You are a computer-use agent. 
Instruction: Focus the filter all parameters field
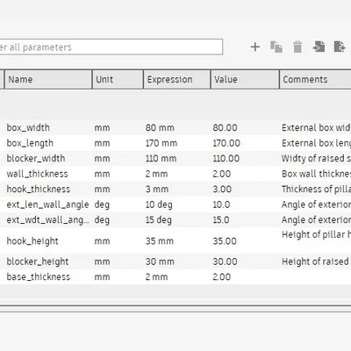point(111,47)
